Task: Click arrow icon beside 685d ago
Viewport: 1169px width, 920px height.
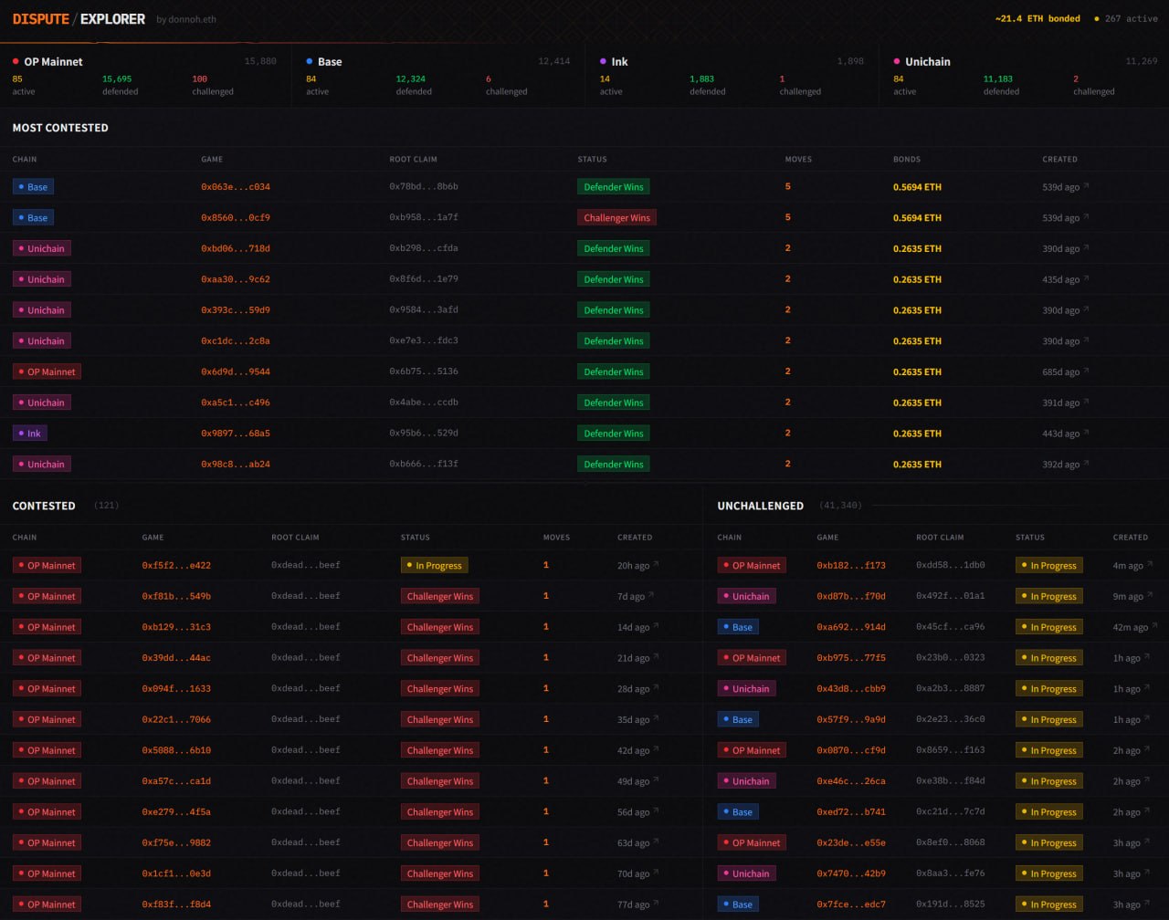Action: tap(1086, 371)
